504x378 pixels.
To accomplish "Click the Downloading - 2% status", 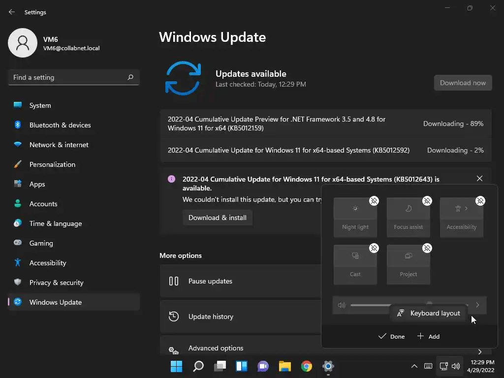I will (x=455, y=150).
